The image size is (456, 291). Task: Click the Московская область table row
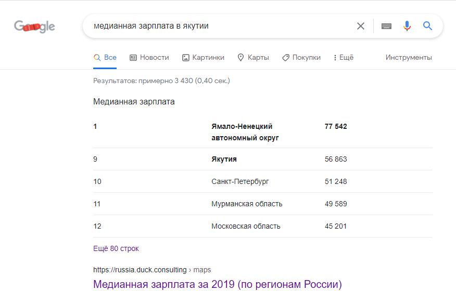click(262, 226)
